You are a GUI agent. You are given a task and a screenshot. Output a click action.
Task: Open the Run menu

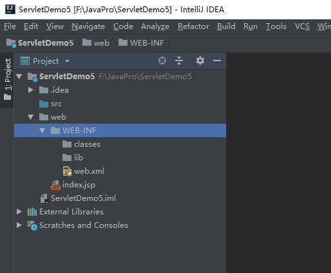coord(251,26)
